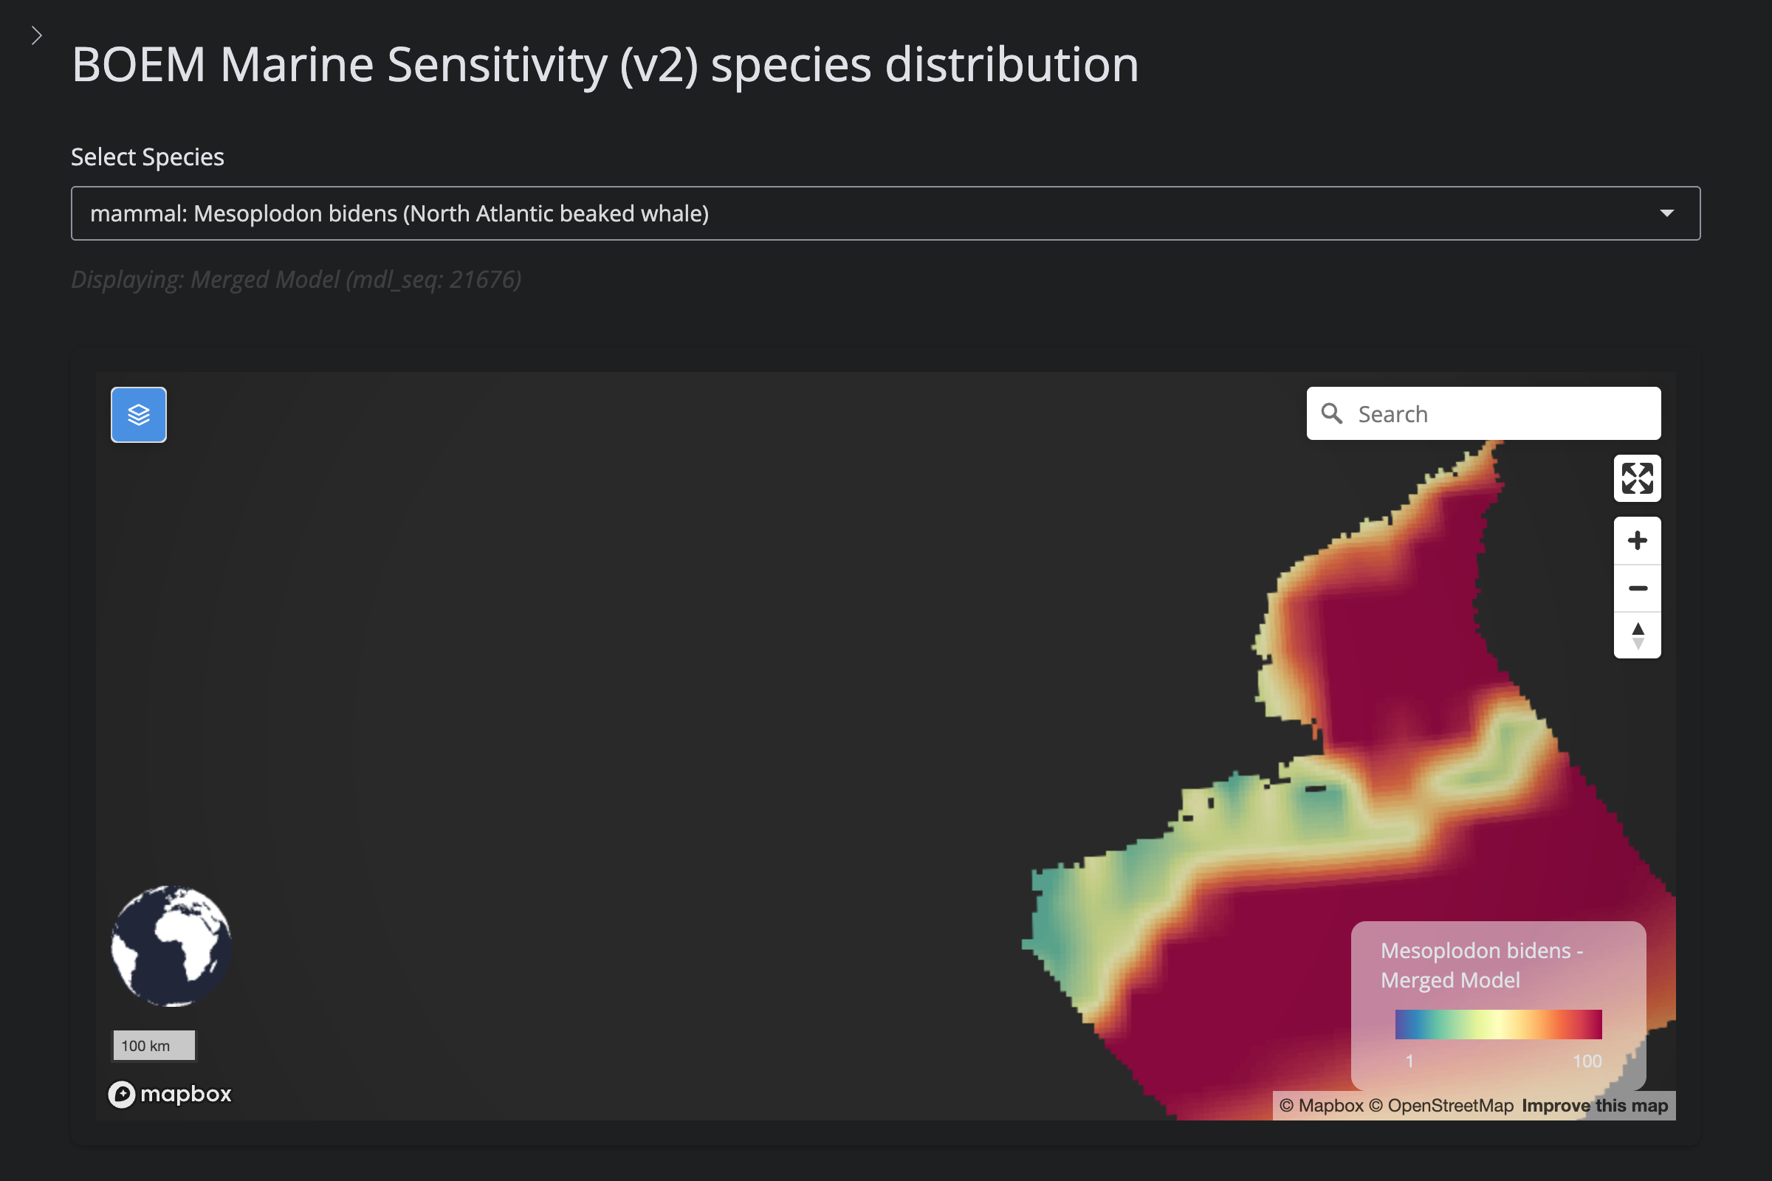Toggle fullscreen map view

[1636, 478]
